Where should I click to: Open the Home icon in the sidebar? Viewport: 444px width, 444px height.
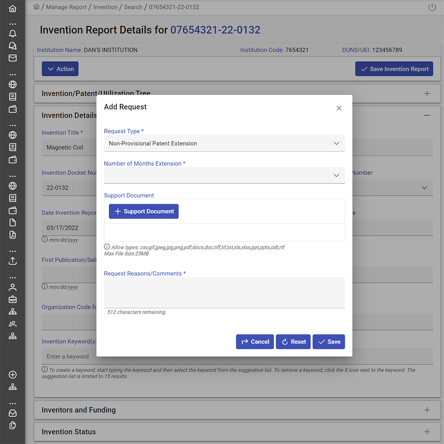point(12,8)
